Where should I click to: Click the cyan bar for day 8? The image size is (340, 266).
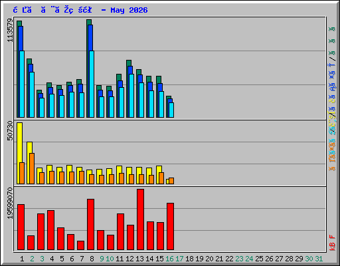coord(92,84)
